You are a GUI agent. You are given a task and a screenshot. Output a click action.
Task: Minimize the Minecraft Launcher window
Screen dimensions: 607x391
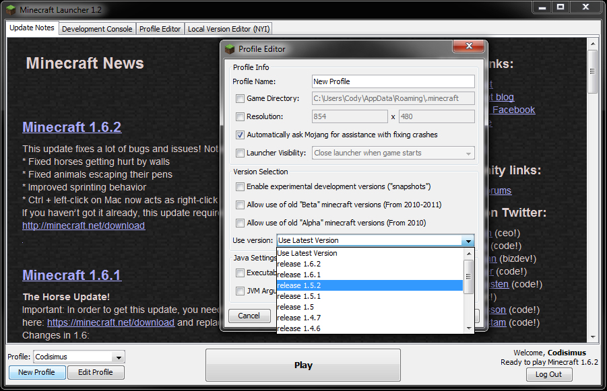click(x=542, y=7)
